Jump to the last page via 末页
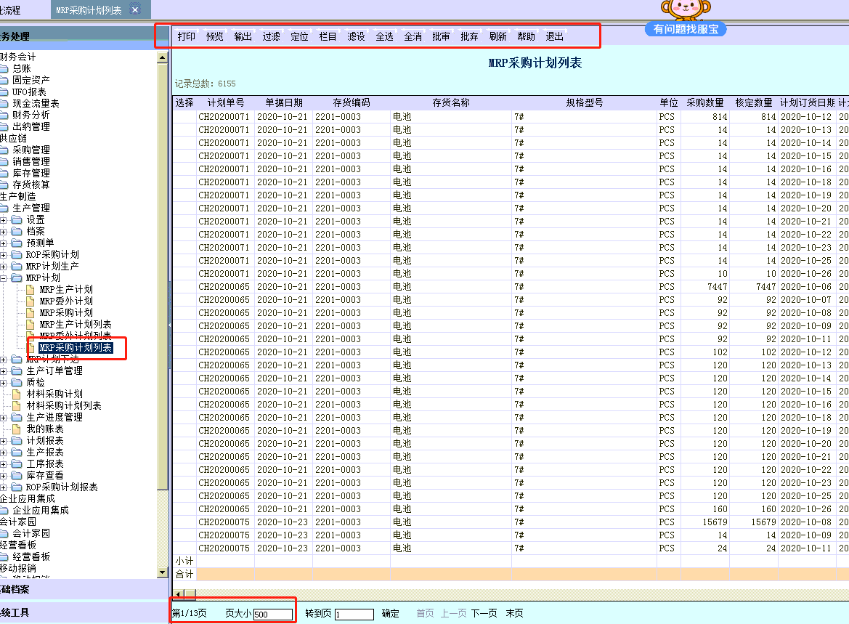The height and width of the screenshot is (624, 849). point(514,613)
